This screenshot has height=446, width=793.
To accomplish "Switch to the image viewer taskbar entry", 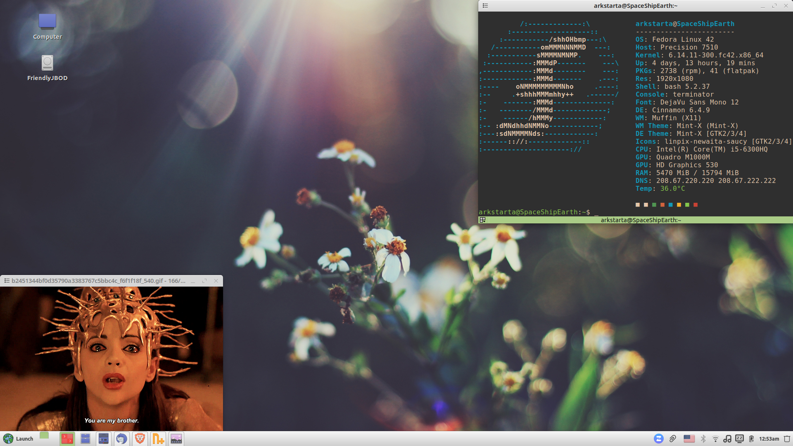I will (x=176, y=439).
